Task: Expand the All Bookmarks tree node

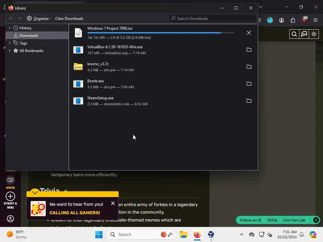Action: [9, 51]
